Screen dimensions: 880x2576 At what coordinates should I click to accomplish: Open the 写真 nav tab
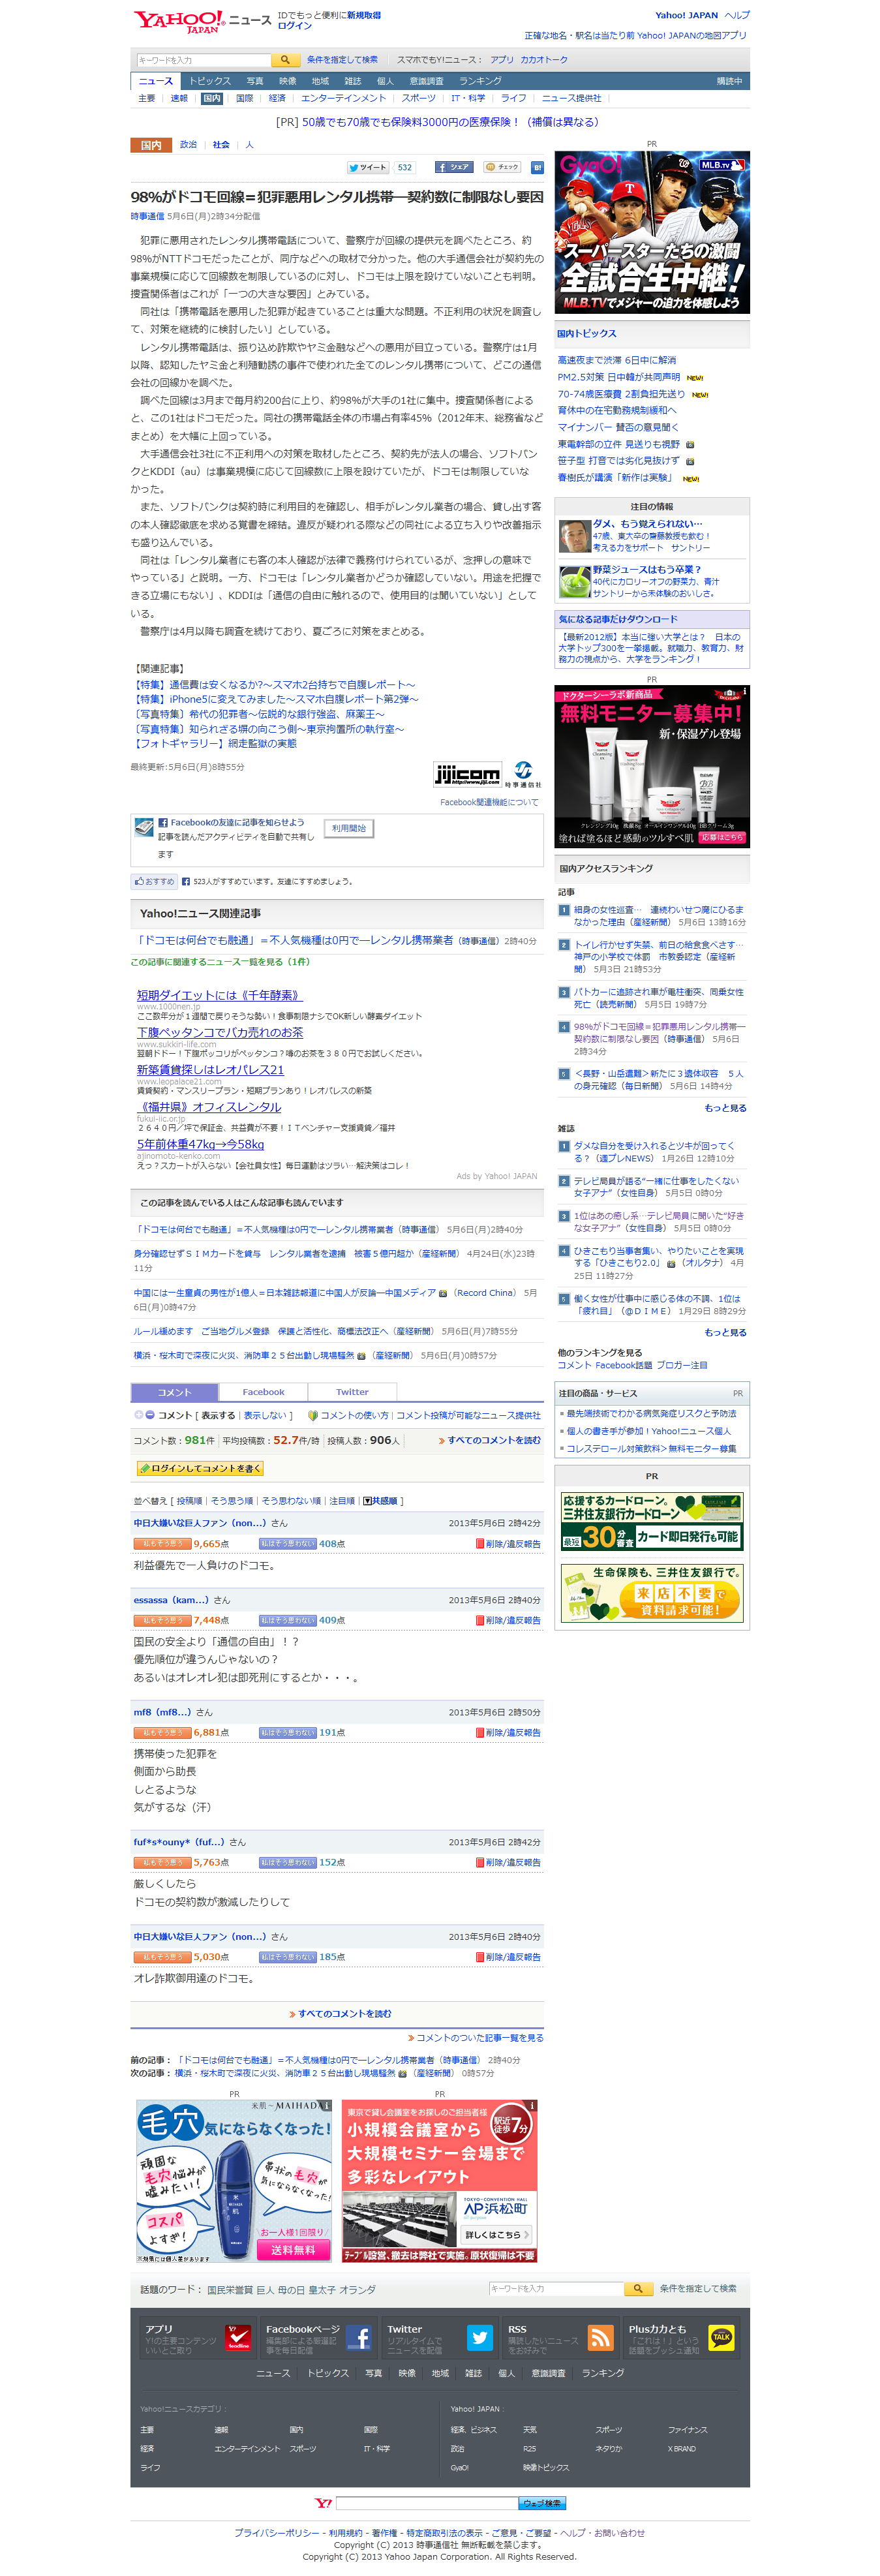255,81
